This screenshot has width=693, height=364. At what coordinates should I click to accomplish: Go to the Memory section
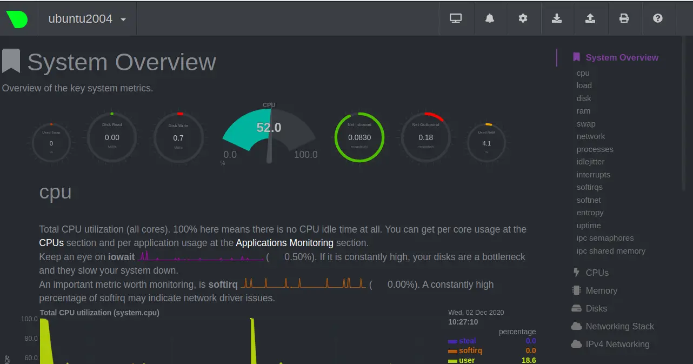(x=602, y=290)
